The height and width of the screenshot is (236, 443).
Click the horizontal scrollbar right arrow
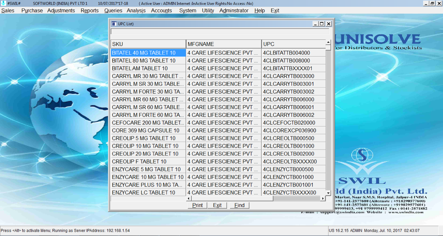point(323,199)
